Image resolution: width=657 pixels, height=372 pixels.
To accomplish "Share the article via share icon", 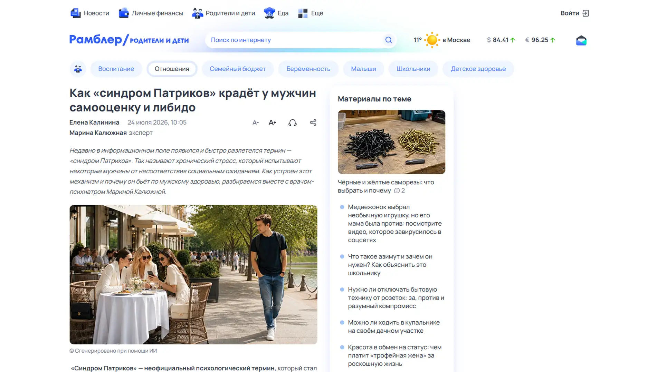I will tap(313, 123).
